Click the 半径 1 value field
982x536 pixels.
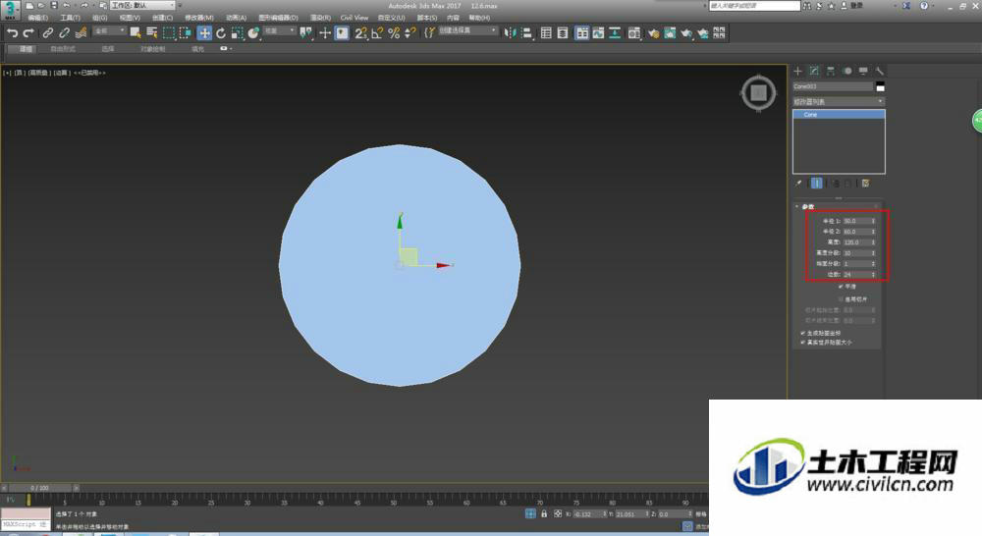click(858, 221)
